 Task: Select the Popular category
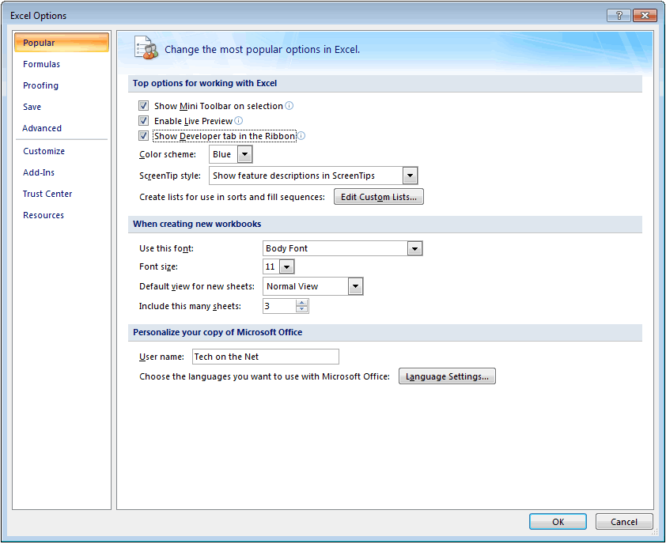[62, 43]
